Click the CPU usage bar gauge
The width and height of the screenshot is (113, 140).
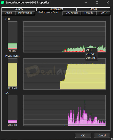click(12, 35)
